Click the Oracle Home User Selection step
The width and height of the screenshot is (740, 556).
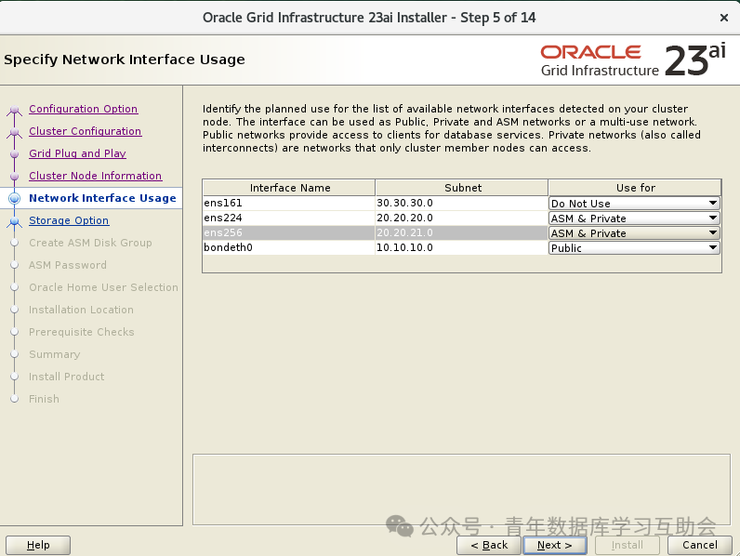click(x=103, y=287)
